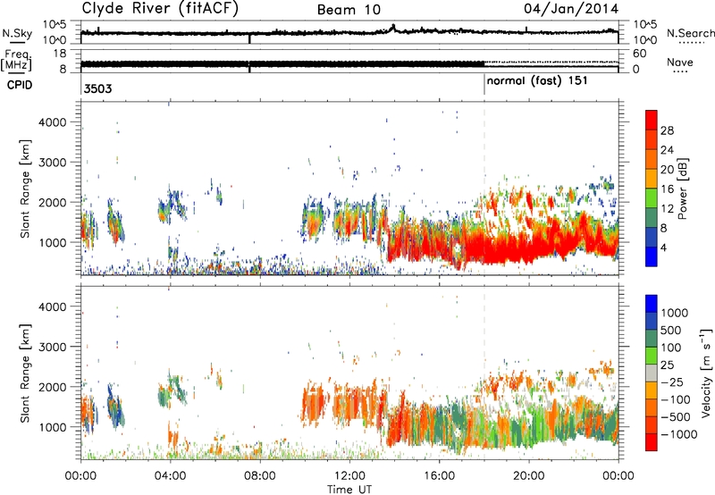Click the 'N.Search' legend label

[690, 33]
